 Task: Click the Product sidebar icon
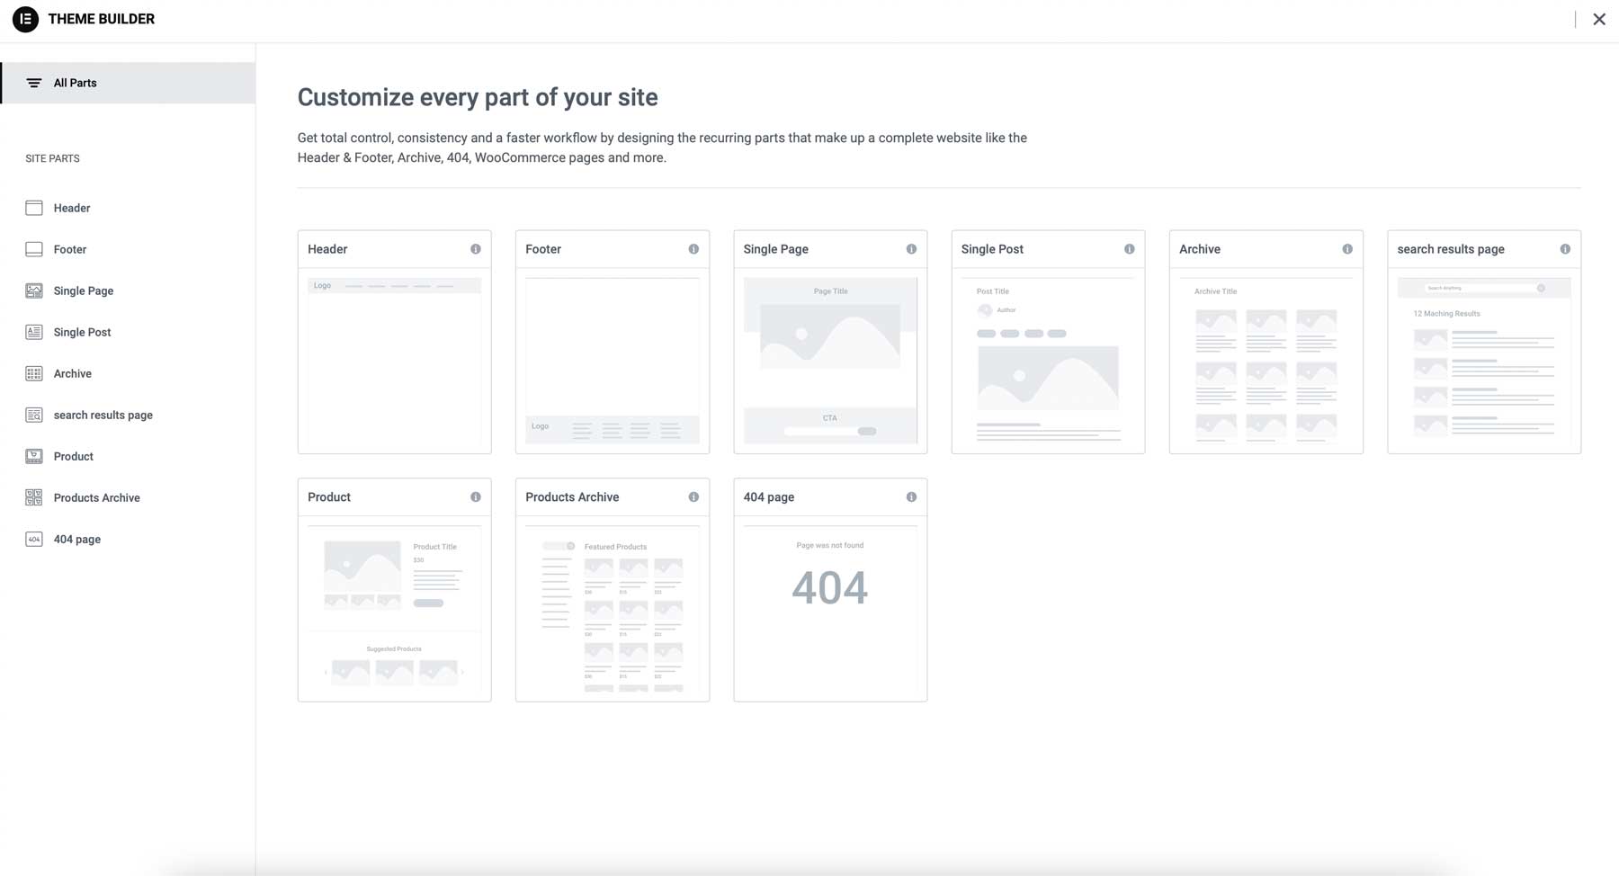[33, 456]
